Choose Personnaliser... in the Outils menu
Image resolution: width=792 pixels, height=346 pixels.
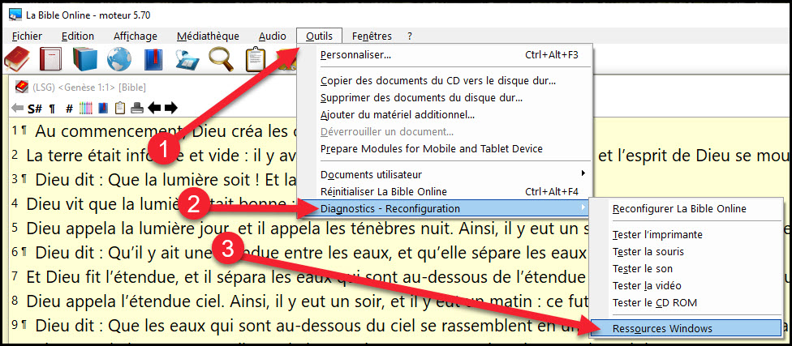(x=449, y=55)
